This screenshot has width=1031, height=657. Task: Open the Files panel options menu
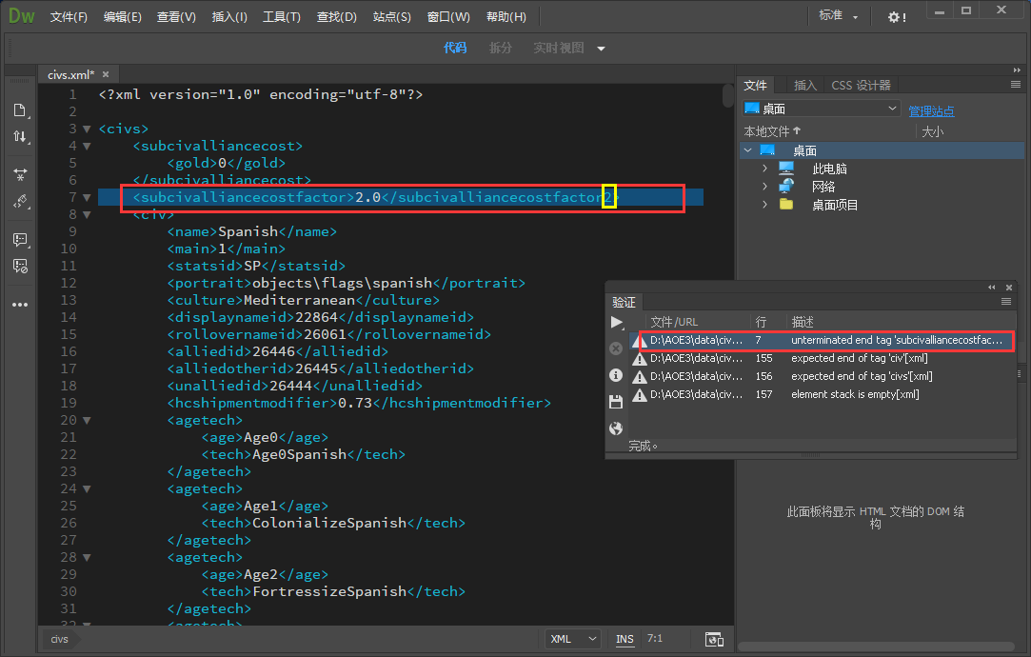click(x=1016, y=85)
